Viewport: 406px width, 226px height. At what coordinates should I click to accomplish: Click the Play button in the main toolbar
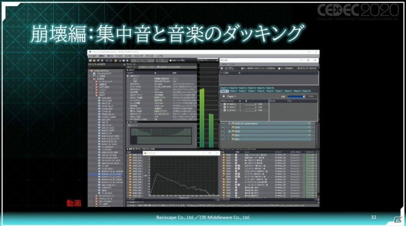128,60
